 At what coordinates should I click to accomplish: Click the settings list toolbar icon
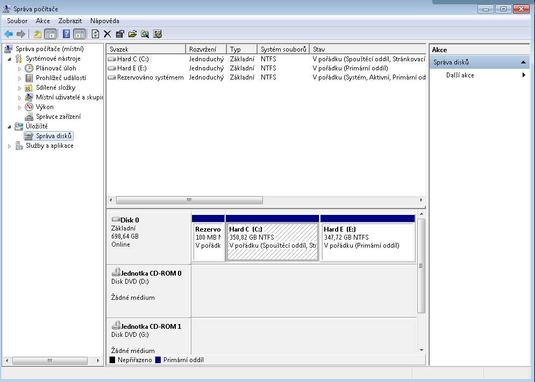pyautogui.click(x=158, y=34)
